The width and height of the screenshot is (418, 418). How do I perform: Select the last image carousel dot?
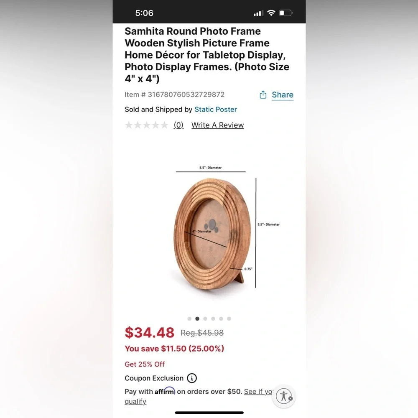[229, 319]
